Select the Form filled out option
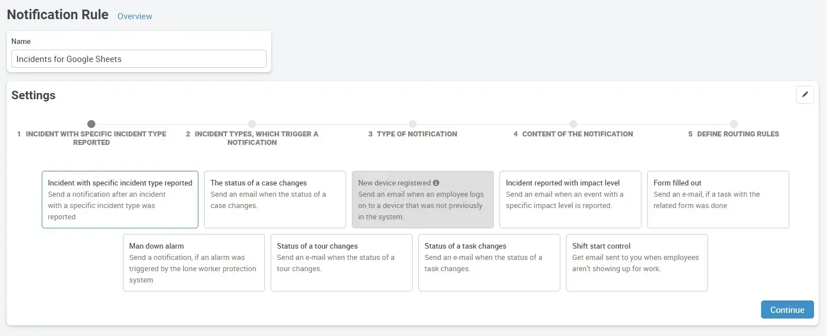The width and height of the screenshot is (827, 336). coord(718,200)
